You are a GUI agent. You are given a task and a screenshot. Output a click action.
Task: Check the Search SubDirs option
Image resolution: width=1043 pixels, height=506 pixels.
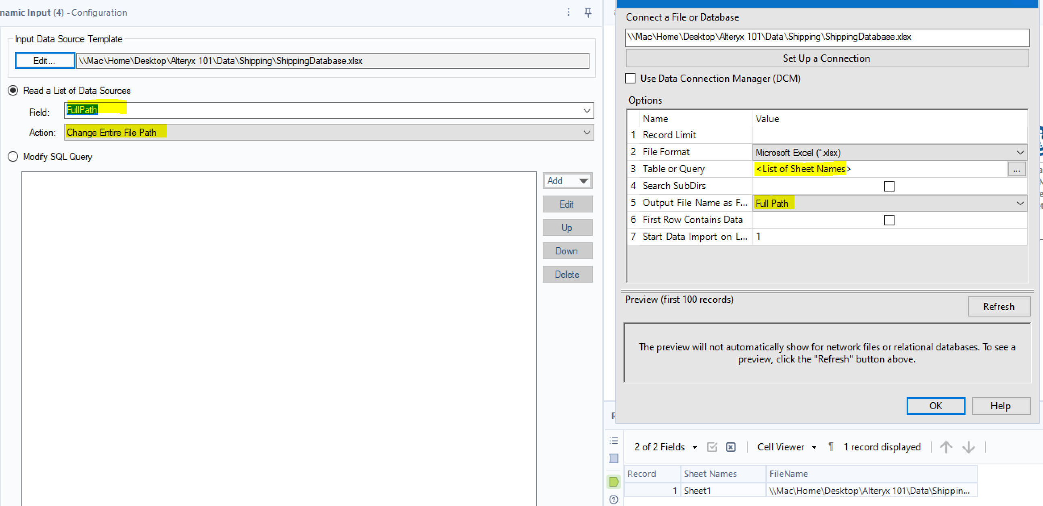tap(889, 186)
